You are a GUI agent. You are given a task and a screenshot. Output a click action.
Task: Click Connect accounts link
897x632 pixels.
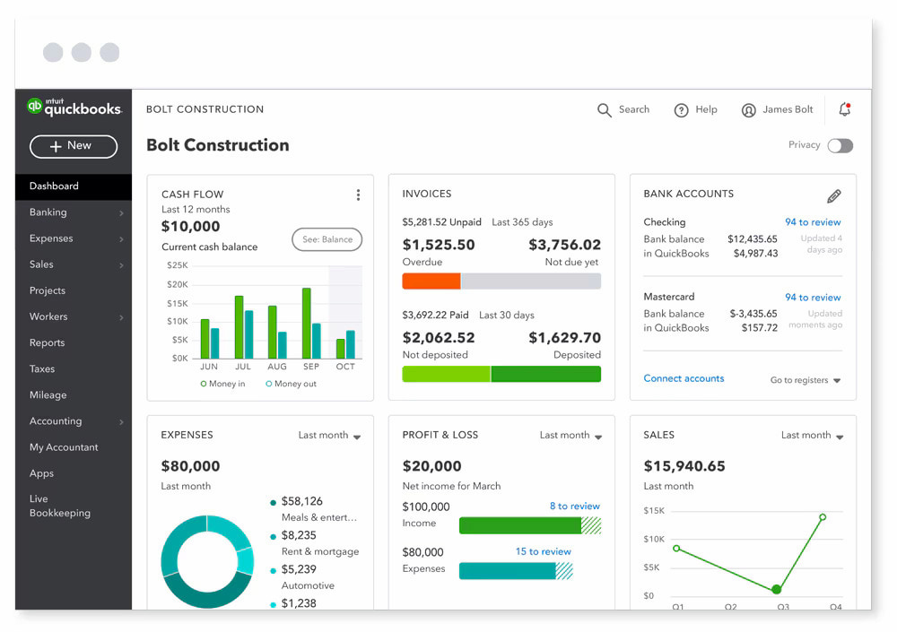(x=684, y=378)
